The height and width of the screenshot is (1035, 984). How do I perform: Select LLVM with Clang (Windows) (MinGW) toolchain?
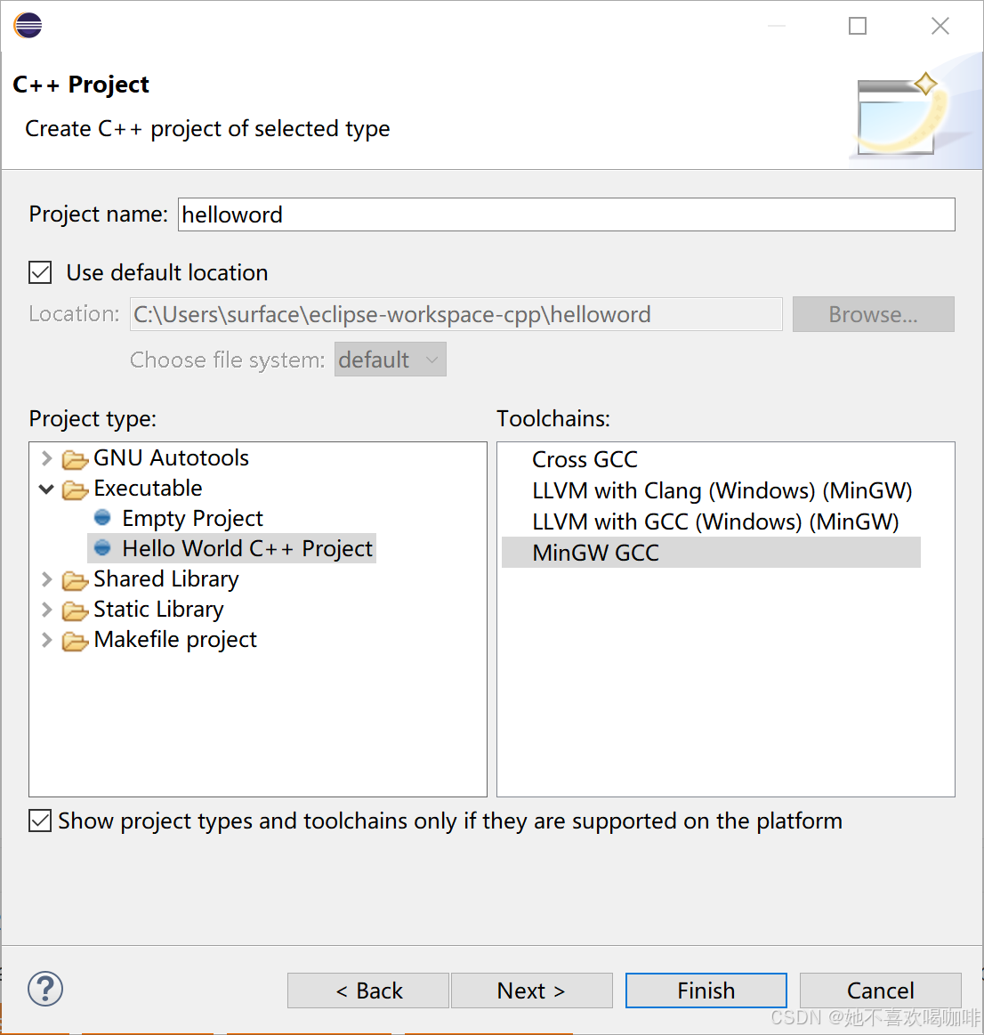tap(722, 490)
